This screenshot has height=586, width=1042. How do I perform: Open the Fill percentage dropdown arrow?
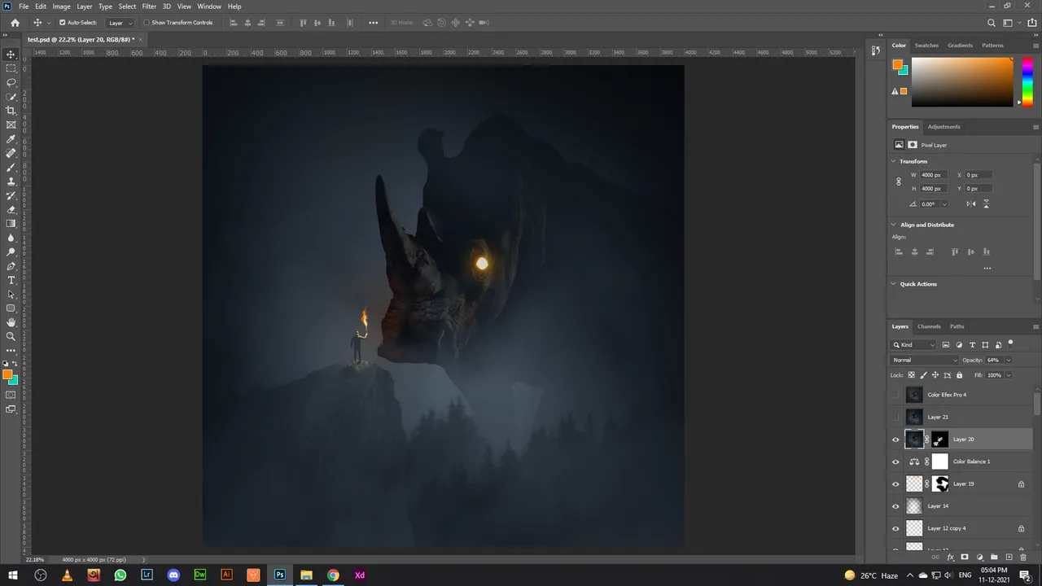(x=1008, y=375)
